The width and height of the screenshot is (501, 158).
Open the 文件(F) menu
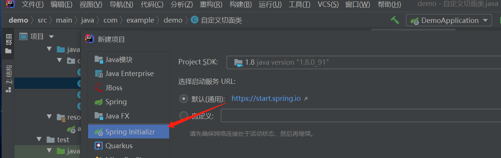pyautogui.click(x=32, y=5)
